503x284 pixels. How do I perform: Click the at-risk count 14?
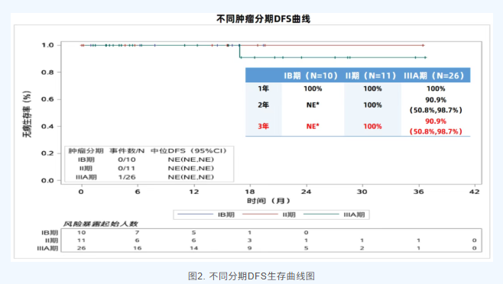[193, 248]
